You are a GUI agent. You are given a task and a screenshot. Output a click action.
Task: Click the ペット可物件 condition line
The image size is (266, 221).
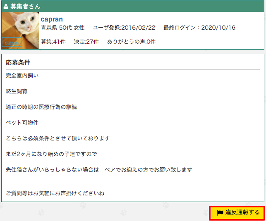pos(22,123)
